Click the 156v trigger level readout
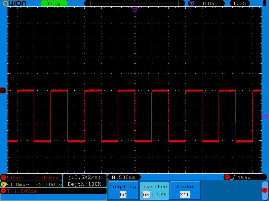The height and width of the screenshot is (201, 269). (x=244, y=178)
